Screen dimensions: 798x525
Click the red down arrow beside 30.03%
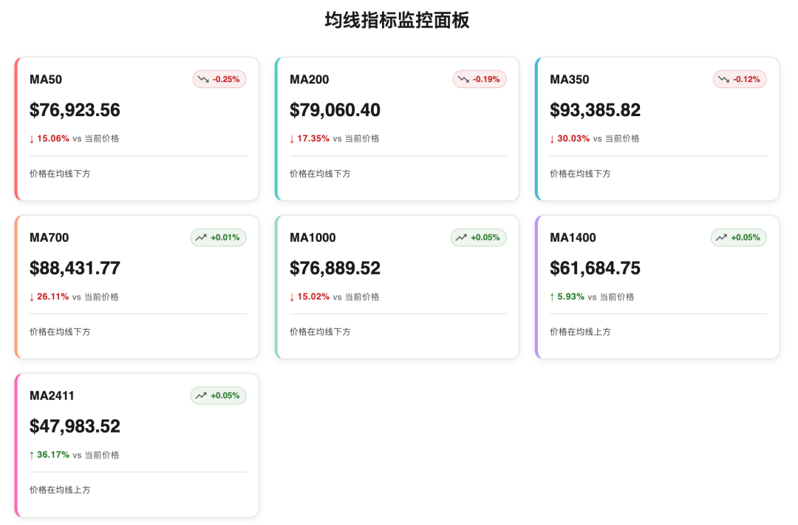click(x=552, y=139)
